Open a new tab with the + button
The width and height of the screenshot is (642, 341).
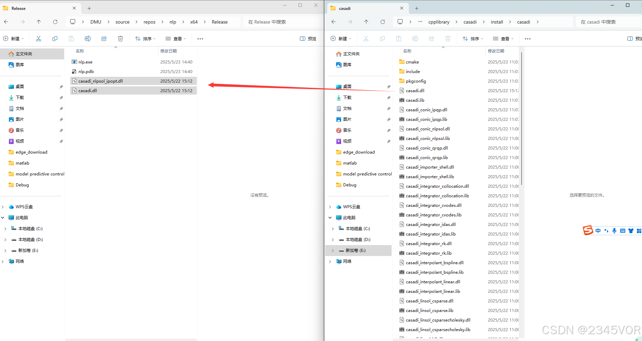[89, 8]
